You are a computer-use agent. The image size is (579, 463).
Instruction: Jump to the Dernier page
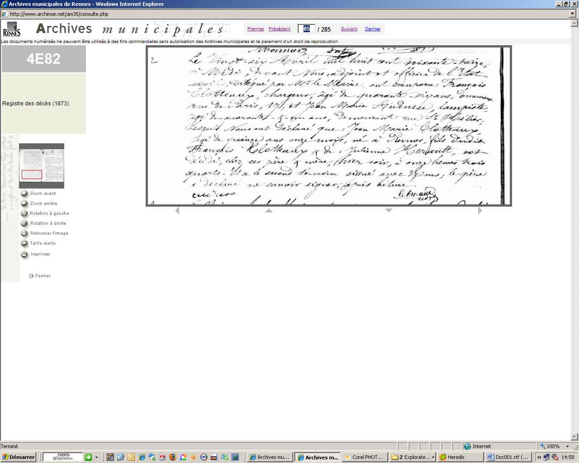373,29
